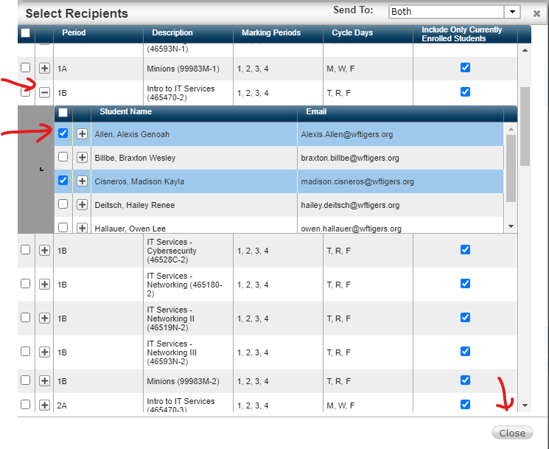Uncheck student Cisneros, Madison Kayla

pyautogui.click(x=63, y=181)
